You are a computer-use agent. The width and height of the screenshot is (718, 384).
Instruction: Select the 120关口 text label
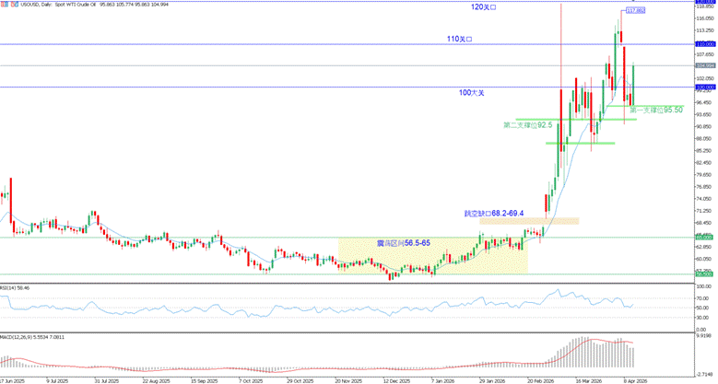click(481, 7)
